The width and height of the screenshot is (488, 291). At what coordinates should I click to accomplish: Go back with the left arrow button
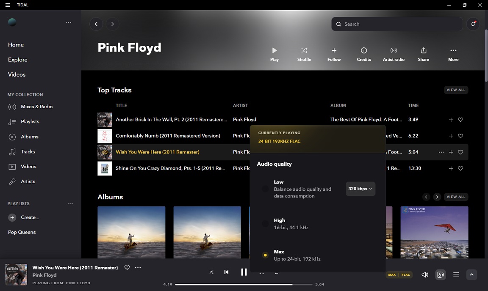[x=96, y=24]
